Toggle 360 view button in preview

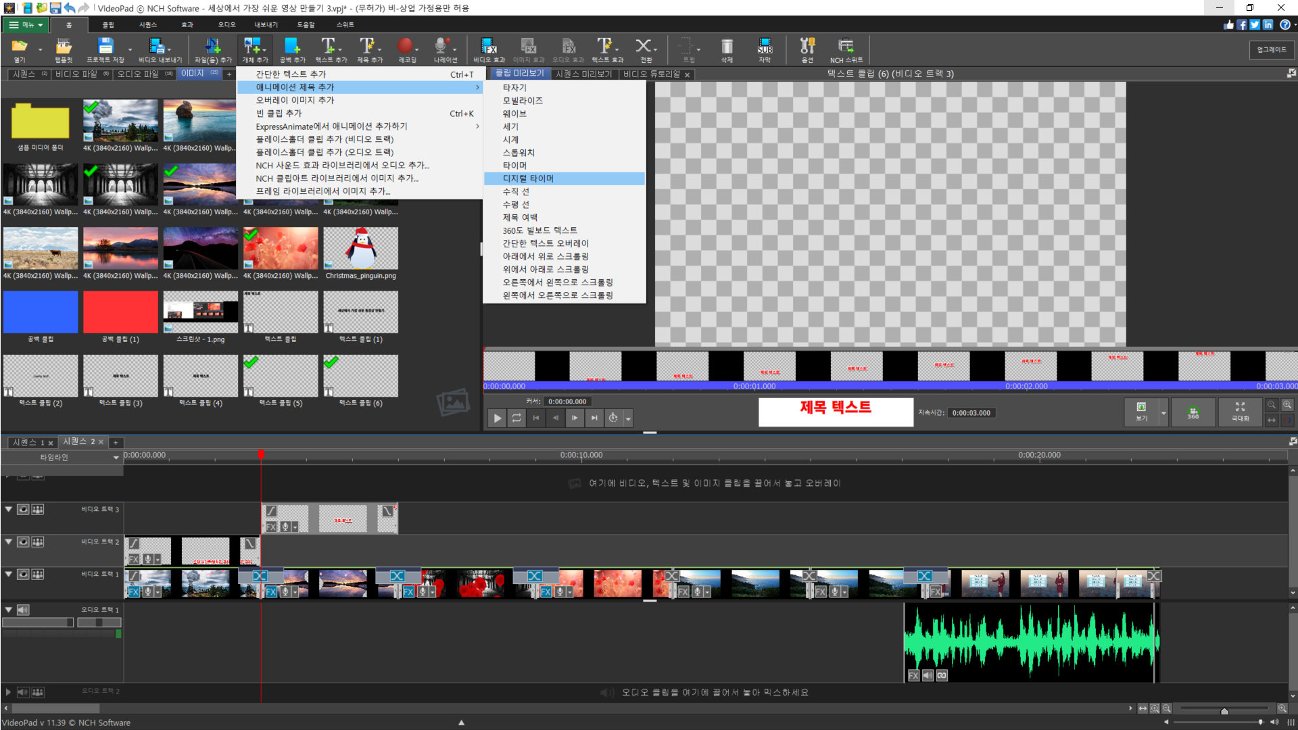1193,412
